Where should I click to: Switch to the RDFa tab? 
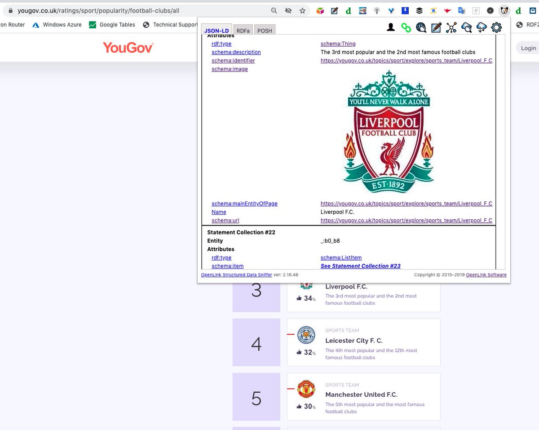coord(244,31)
